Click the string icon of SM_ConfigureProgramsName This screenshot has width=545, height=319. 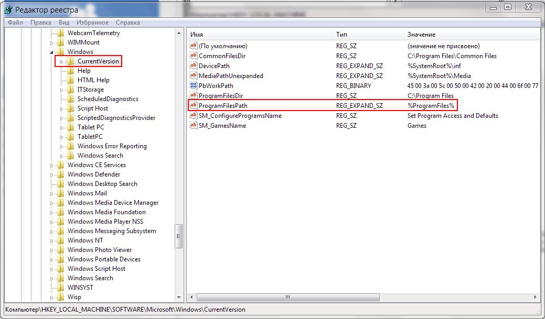pos(194,115)
